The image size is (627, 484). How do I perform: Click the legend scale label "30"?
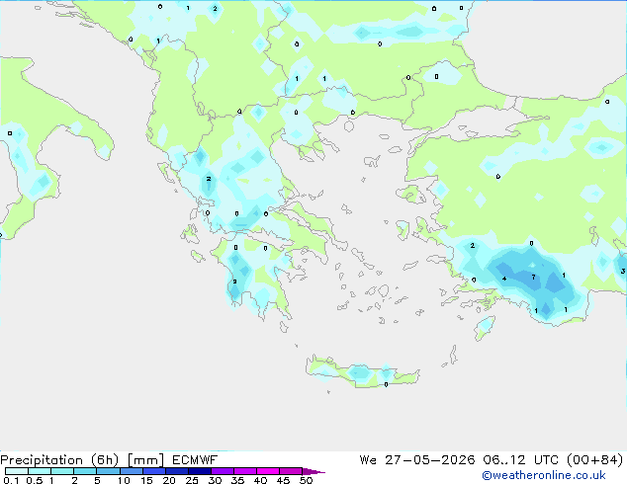click(215, 480)
